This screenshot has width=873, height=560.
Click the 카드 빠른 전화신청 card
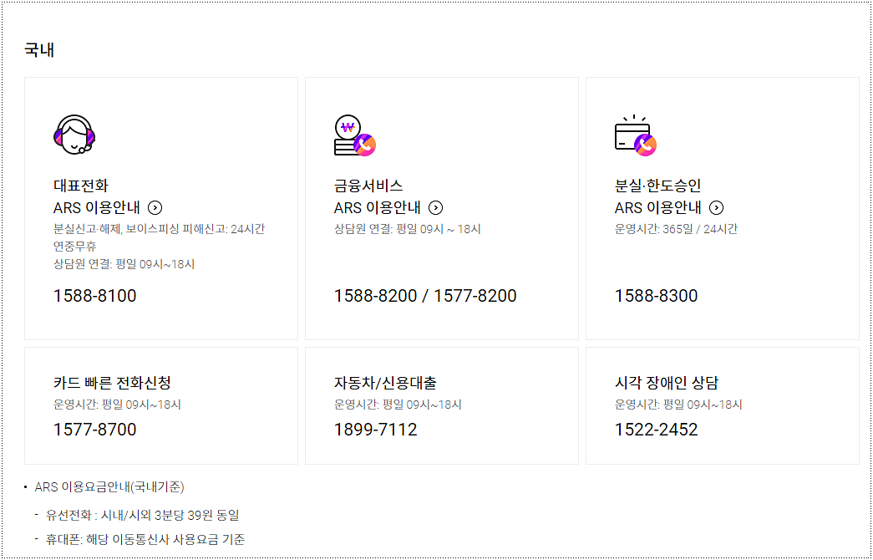pyautogui.click(x=160, y=404)
